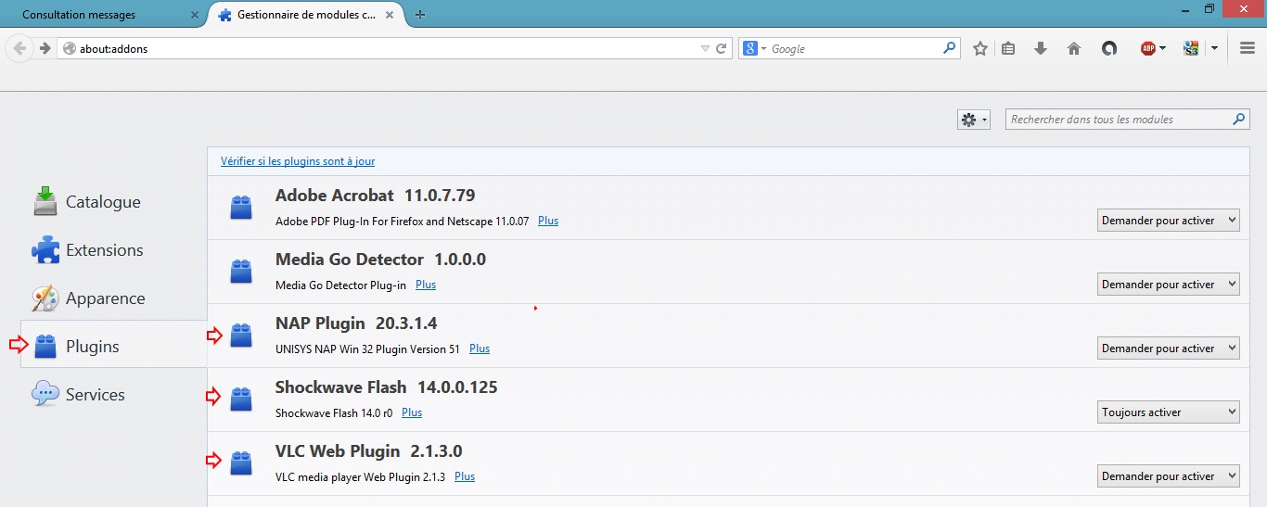Click the UNISYS NAP Win 32 Plugin description
This screenshot has width=1267, height=507.
pyautogui.click(x=367, y=349)
